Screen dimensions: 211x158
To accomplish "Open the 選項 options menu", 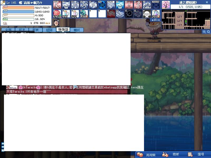I will coord(196,155).
